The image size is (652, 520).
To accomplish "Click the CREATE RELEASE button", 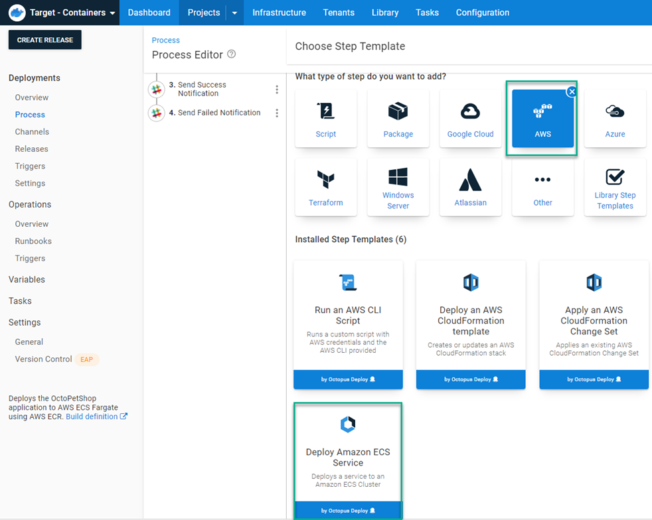I will click(x=44, y=39).
